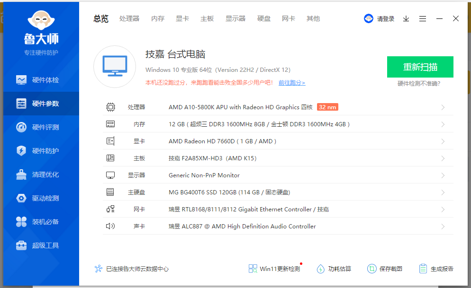Viewport: 471px width, 288px height.
Task: Click the Win11更新检测 icon
Action: pyautogui.click(x=253, y=269)
